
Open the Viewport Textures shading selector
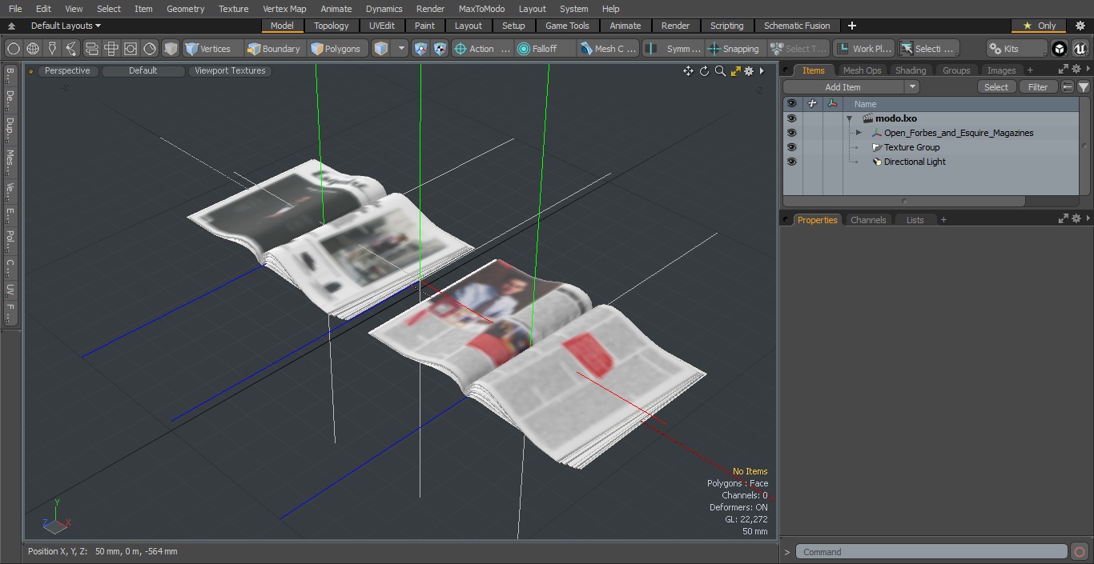pos(230,70)
